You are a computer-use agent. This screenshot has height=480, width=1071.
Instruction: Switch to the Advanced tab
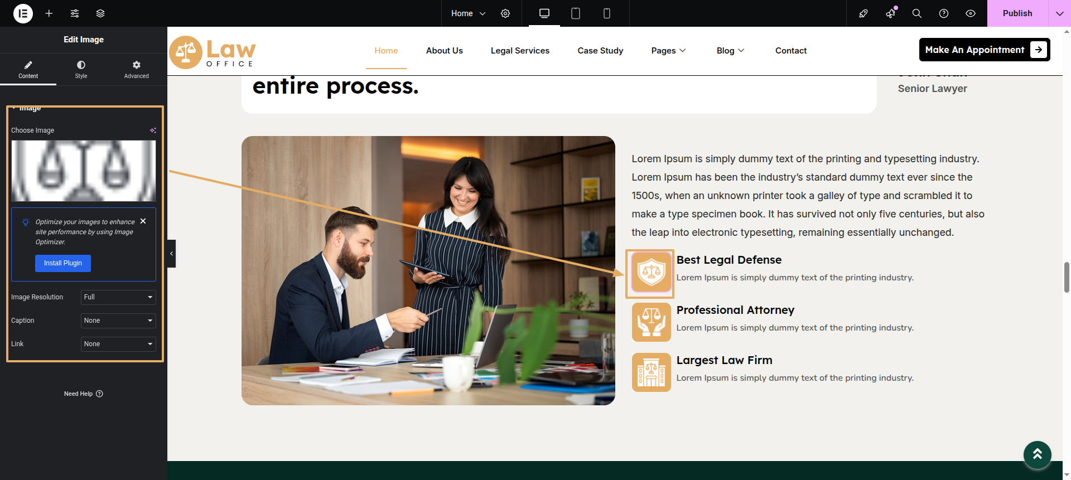click(136, 69)
